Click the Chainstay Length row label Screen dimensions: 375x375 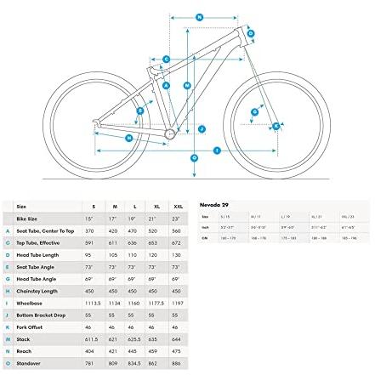tap(37, 291)
